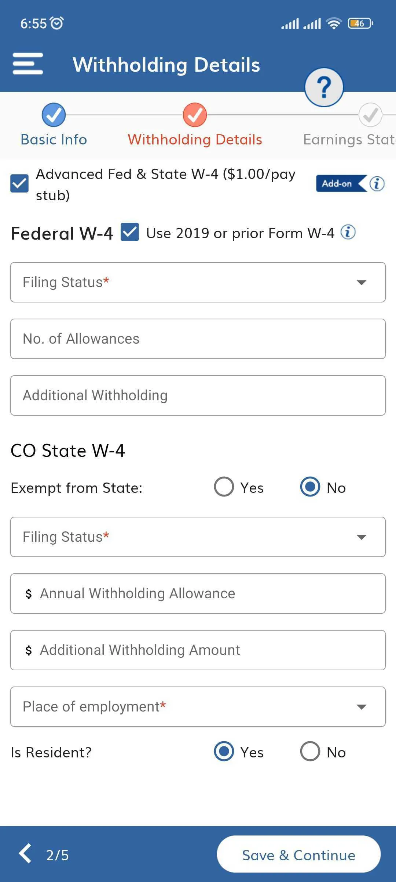The width and height of the screenshot is (396, 882).
Task: Click the help question mark icon
Action: point(323,87)
